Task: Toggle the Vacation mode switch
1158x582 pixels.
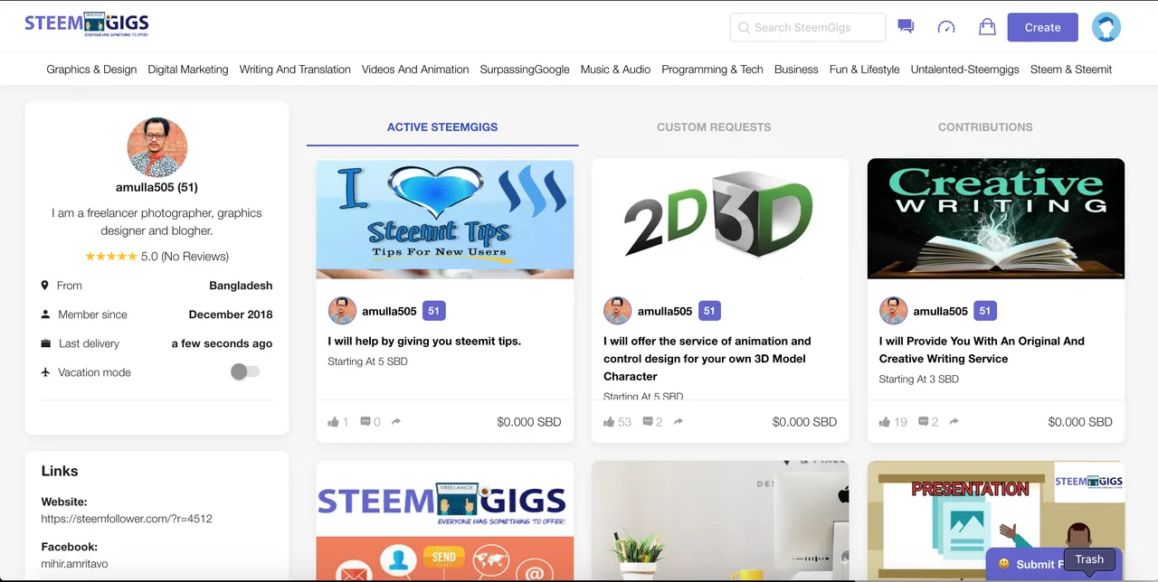Action: pos(244,371)
